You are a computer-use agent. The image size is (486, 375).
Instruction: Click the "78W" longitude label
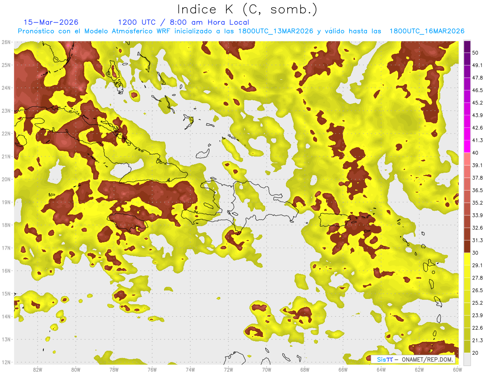[x=114, y=369]
